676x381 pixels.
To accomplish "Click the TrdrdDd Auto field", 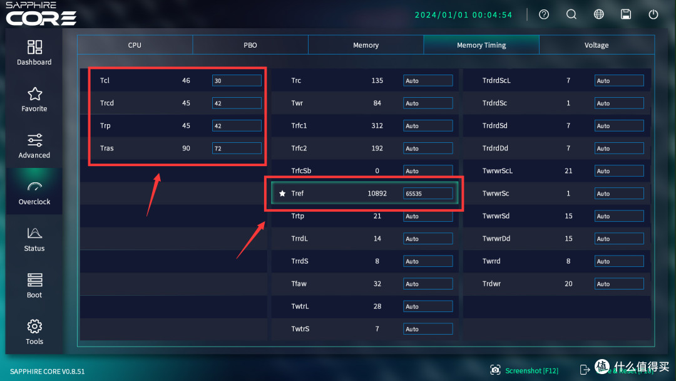I will click(619, 149).
